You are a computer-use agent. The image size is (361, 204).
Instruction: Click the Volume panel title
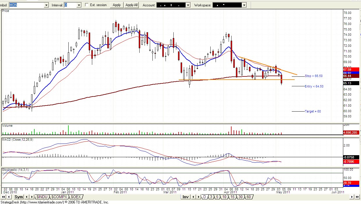(x=7, y=126)
